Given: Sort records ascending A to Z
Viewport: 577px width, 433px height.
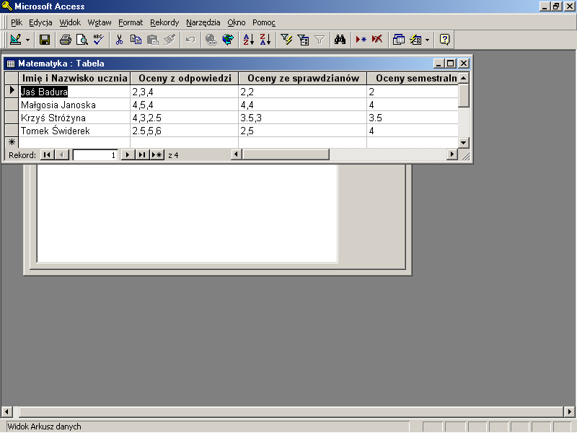Looking at the screenshot, I should (x=248, y=40).
